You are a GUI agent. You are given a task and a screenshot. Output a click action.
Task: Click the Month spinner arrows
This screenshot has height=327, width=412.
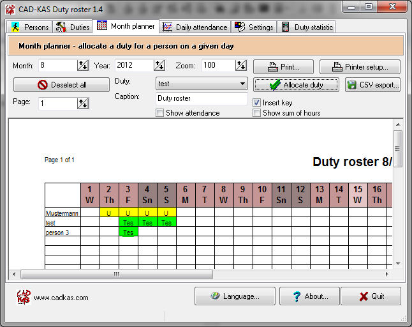83,65
